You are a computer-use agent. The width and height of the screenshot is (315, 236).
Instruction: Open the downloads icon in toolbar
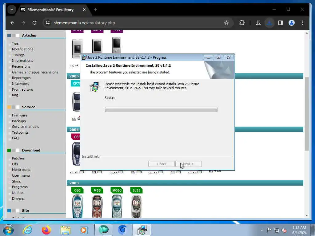[269, 23]
